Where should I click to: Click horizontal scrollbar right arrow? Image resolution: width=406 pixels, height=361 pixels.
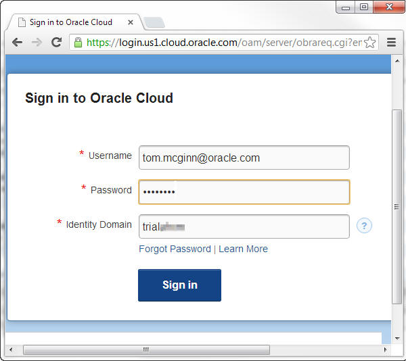click(385, 350)
